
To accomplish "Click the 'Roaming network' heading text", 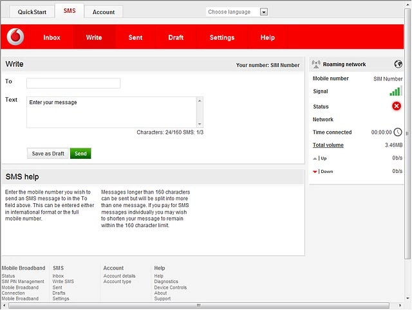I will pyautogui.click(x=344, y=64).
